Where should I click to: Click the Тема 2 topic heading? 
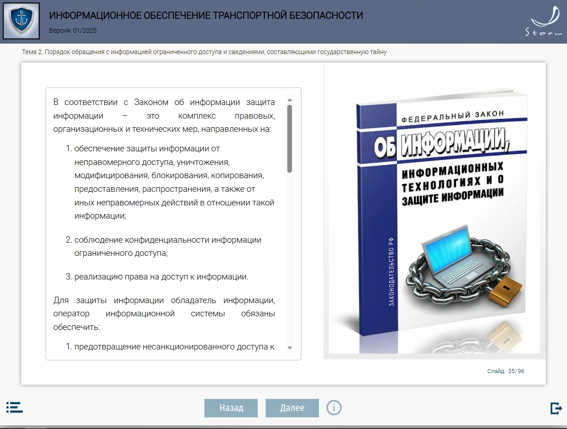204,52
